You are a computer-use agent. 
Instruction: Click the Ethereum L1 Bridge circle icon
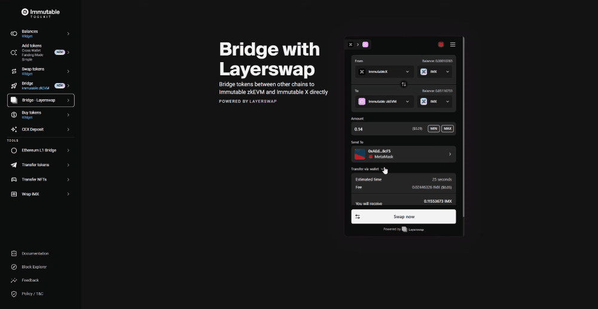(14, 151)
